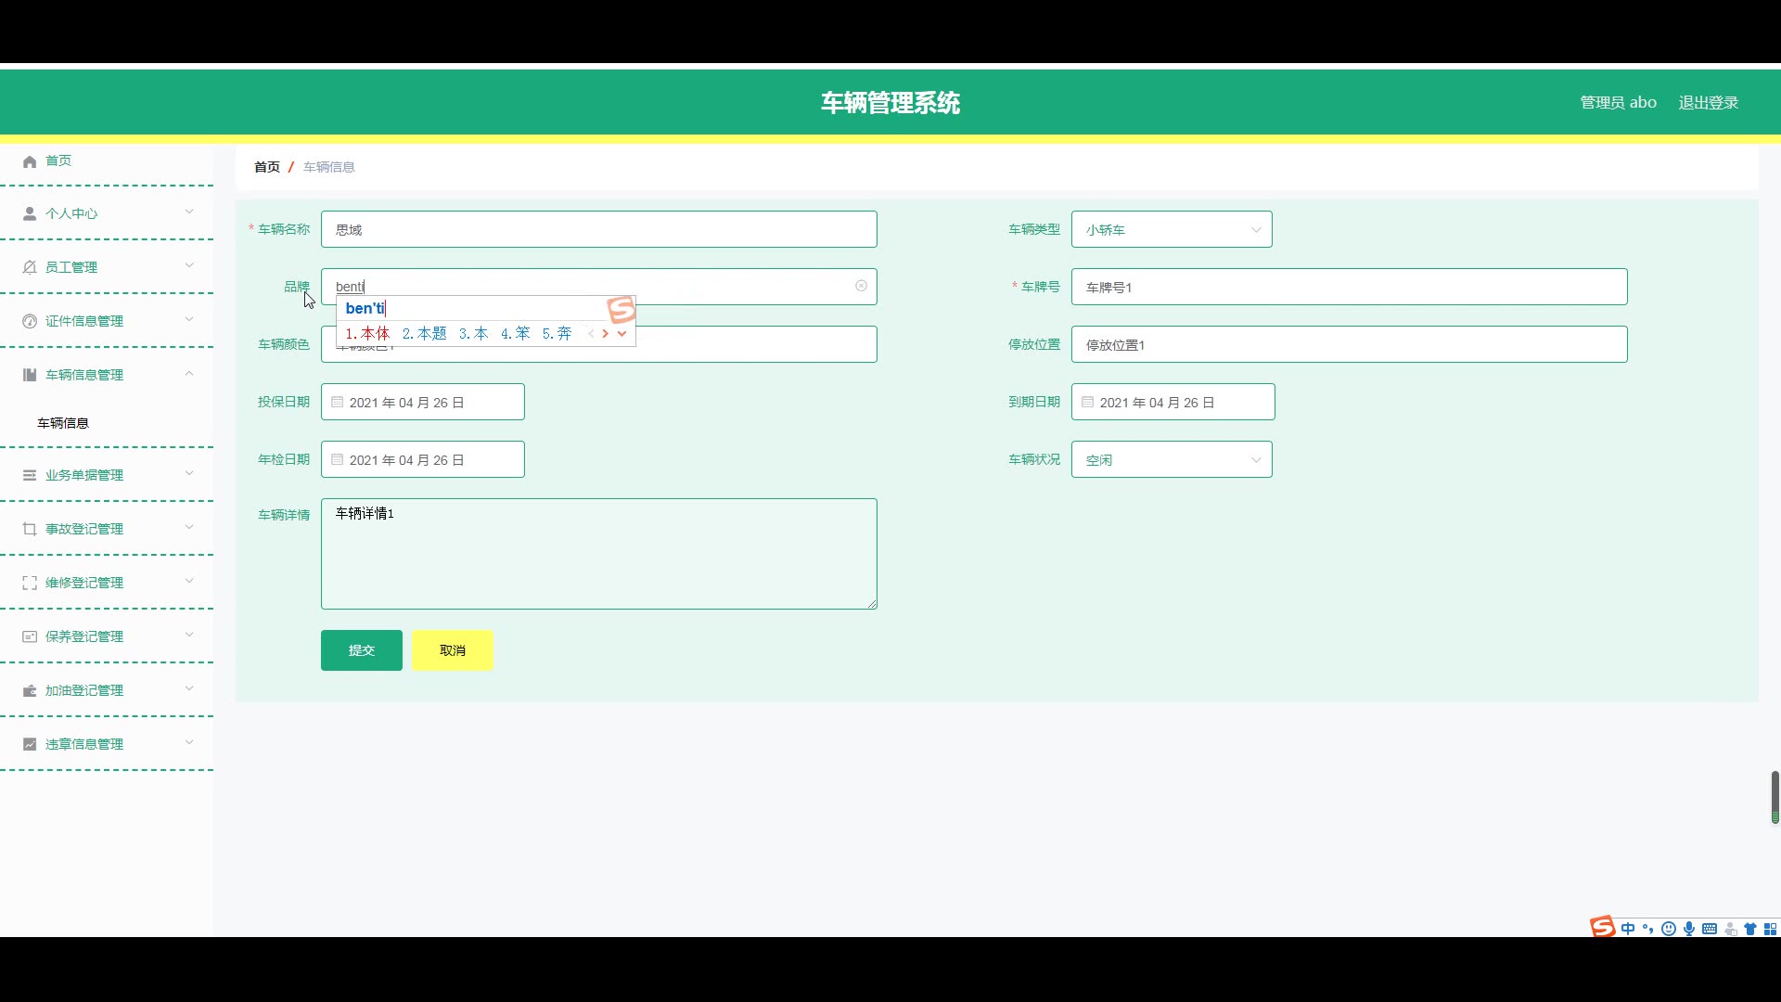Open the 车辆类型 dropdown showing 小轿车

click(x=1171, y=229)
